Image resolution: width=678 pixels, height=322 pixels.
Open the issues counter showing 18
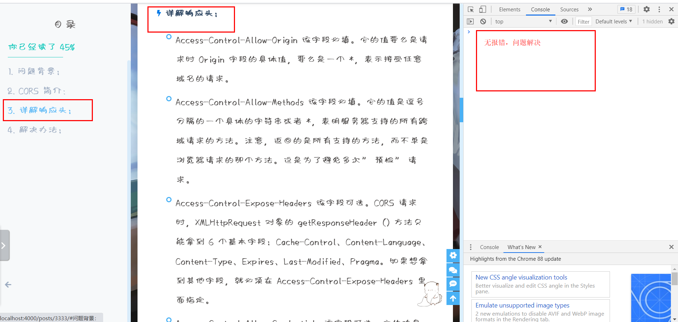pos(626,9)
